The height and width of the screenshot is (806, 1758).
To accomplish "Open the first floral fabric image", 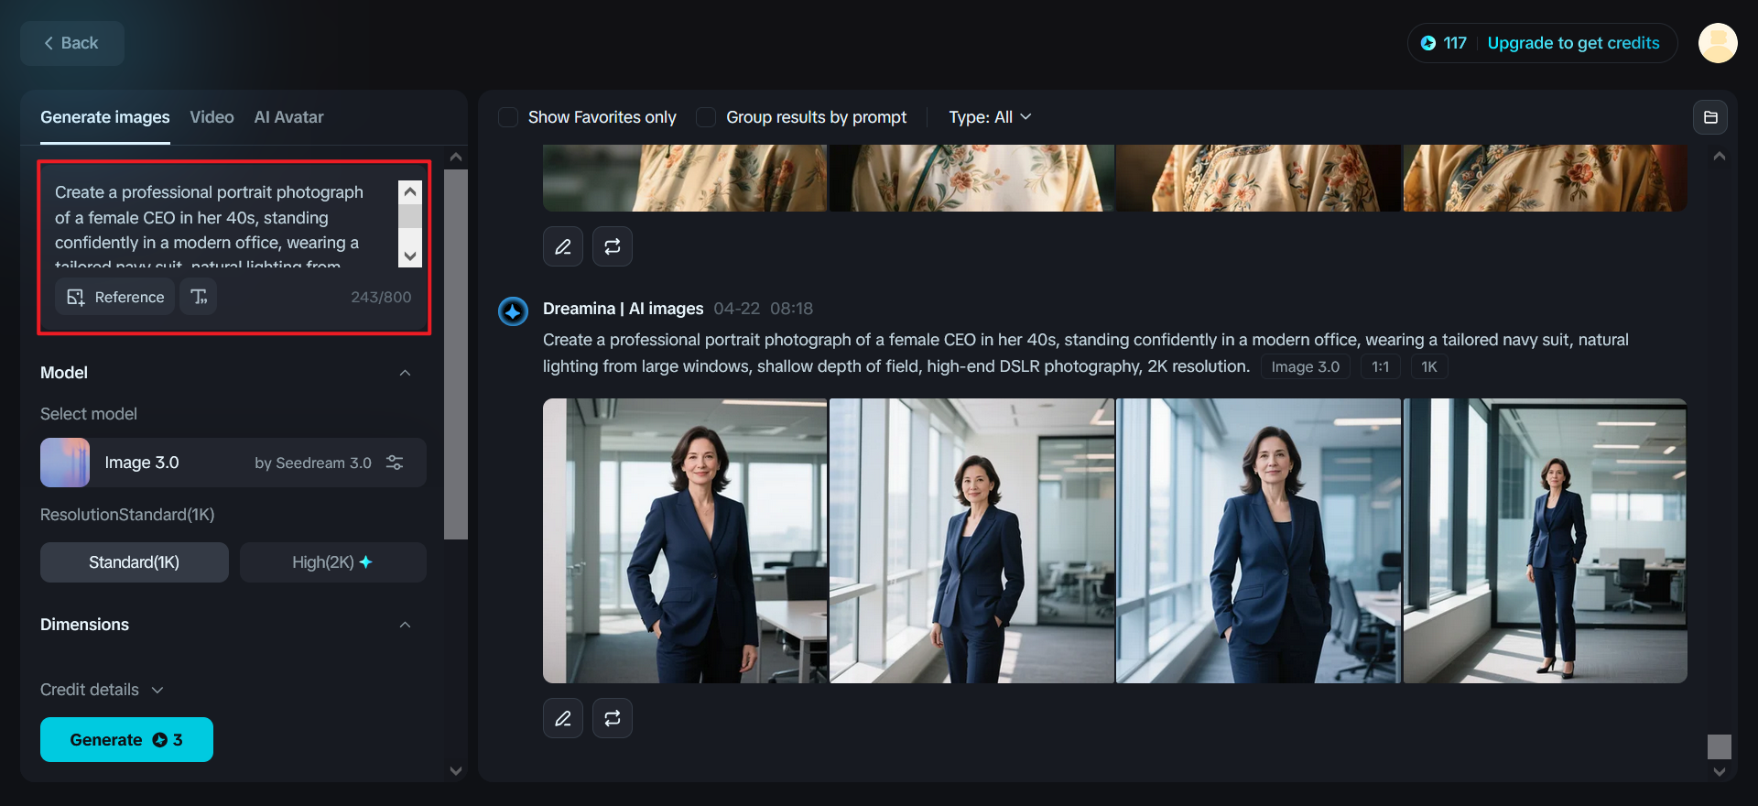I will pos(685,178).
